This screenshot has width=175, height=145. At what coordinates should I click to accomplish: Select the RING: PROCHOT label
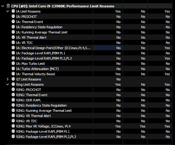coord(29,90)
